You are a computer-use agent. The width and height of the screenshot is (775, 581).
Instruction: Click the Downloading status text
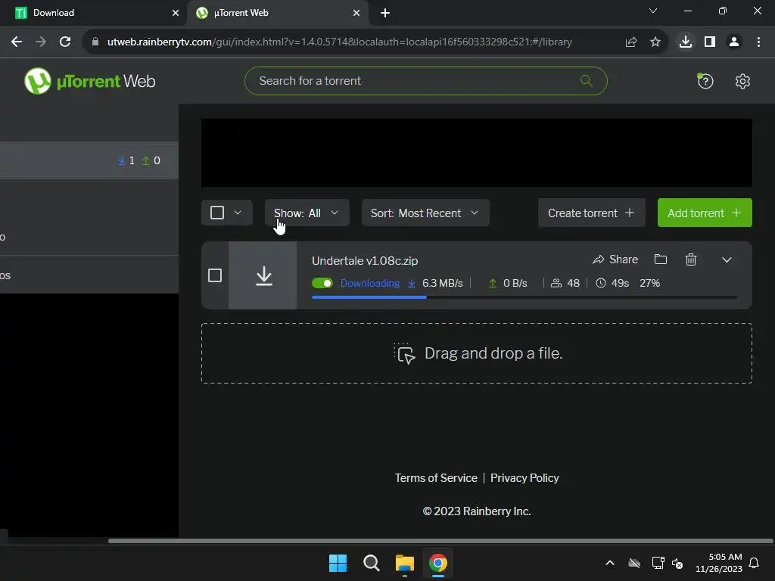369,283
